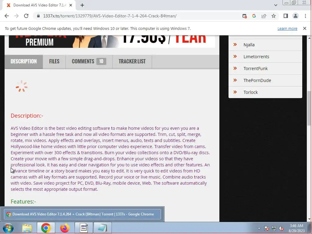The height and width of the screenshot is (234, 312).
Task: Click the chevron icon beside Njalla
Action: 235,44
